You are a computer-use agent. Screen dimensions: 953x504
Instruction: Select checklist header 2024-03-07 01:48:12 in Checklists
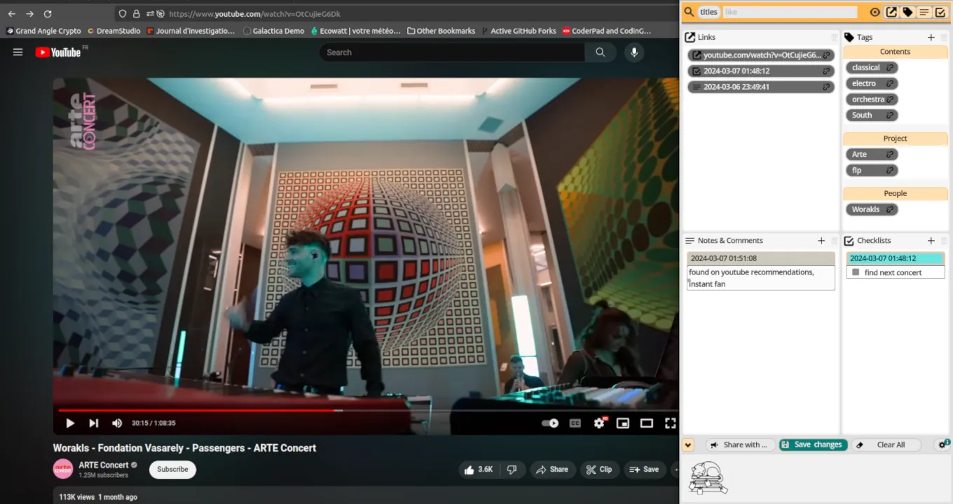(x=896, y=258)
